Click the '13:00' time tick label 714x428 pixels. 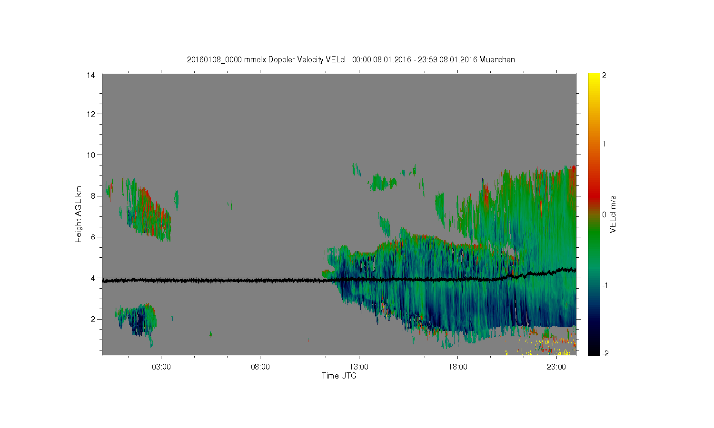[x=359, y=367]
